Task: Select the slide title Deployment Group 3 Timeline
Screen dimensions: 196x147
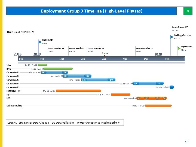Action: point(91,11)
